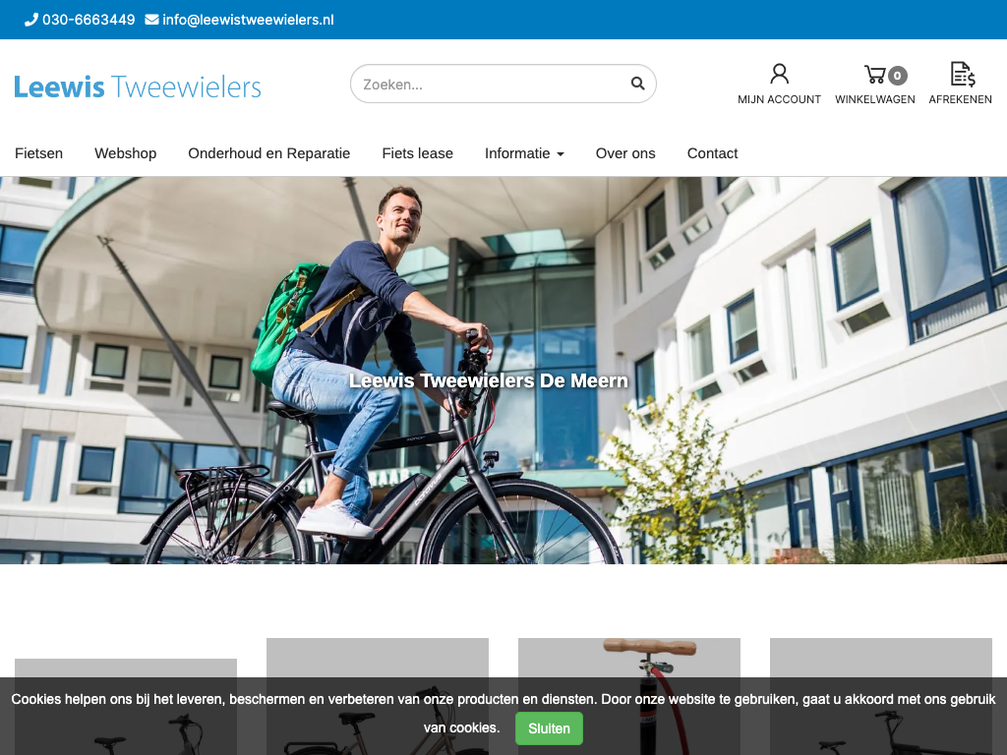Image resolution: width=1007 pixels, height=755 pixels.
Task: Click info@leewistweewielers.nl email link
Action: (248, 20)
